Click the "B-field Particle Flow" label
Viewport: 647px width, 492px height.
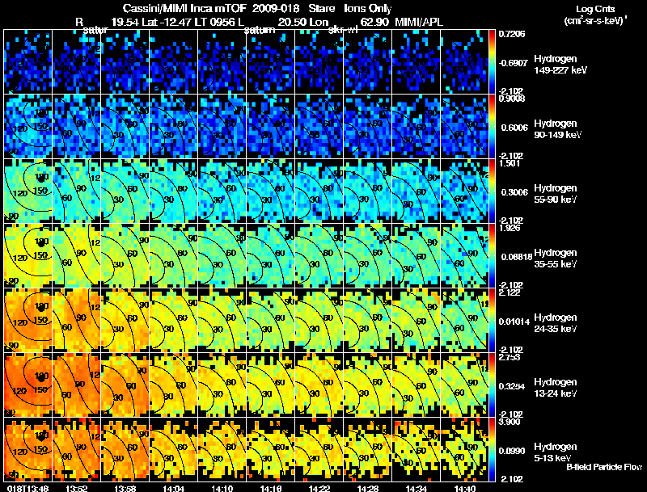tap(604, 467)
